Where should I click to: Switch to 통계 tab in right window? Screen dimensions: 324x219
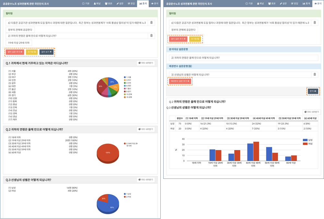coord(306,4)
